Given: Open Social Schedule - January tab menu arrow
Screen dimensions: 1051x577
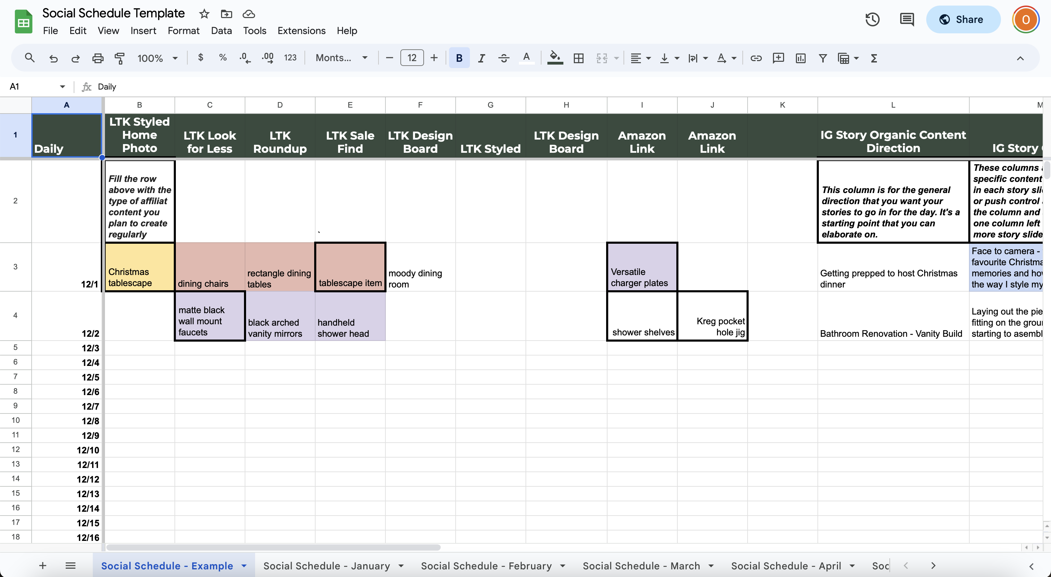Looking at the screenshot, I should coord(401,566).
